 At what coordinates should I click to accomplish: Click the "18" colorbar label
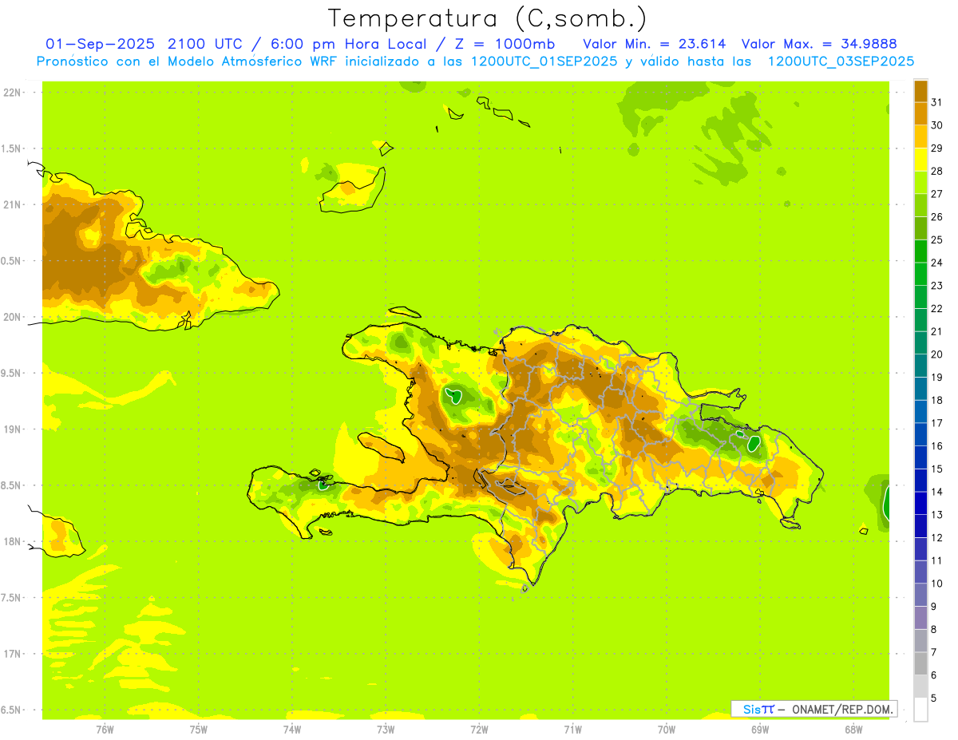936,400
